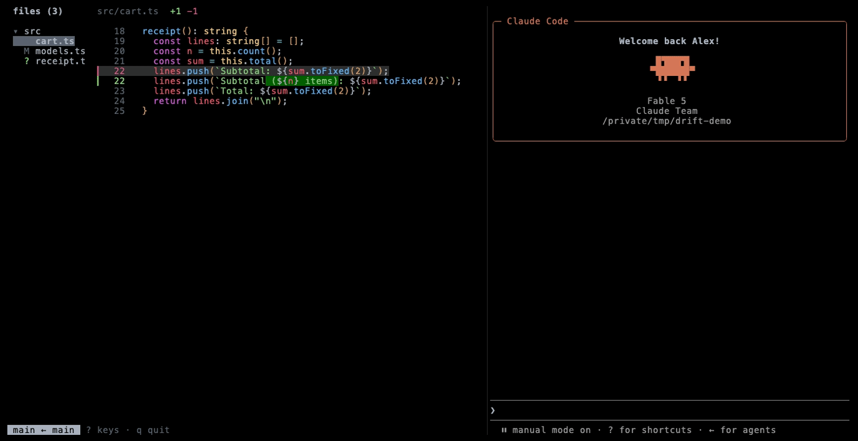This screenshot has height=441, width=858.
Task: Click the 'Welcome back Alex!' heading
Action: (x=669, y=41)
